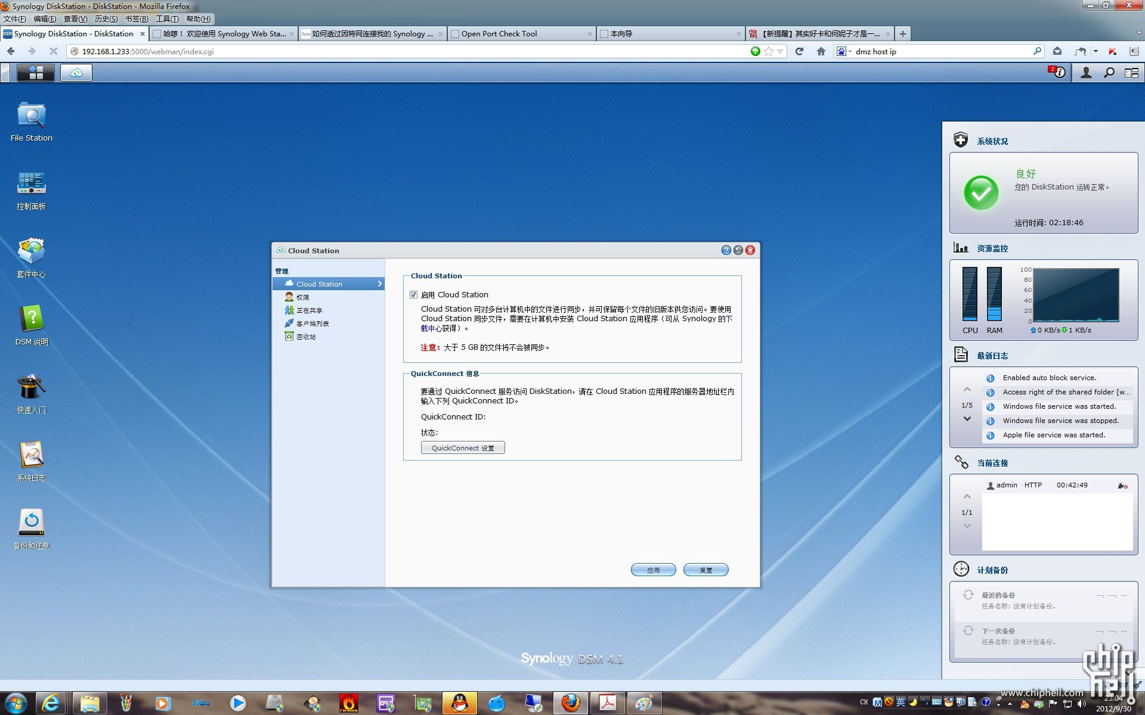Open the DSM main menu grid button

pos(36,73)
